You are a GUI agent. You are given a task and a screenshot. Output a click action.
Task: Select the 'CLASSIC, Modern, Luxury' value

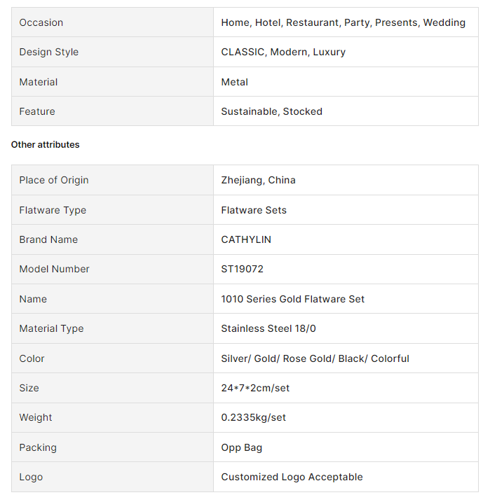coord(283,52)
